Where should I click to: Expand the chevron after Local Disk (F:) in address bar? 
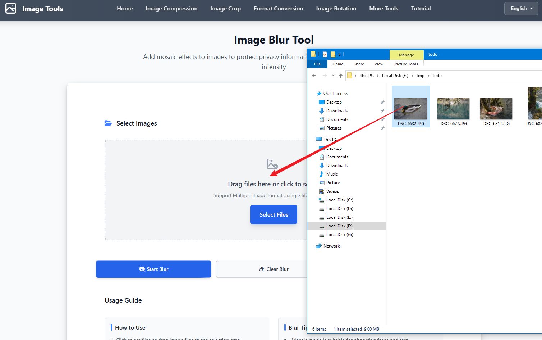[x=412, y=76]
